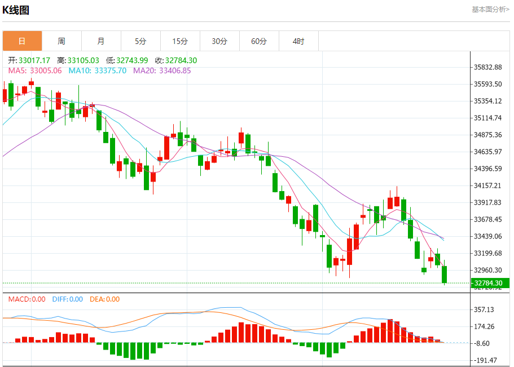Click the 33439.06 axis label
The width and height of the screenshot is (514, 367).
(488, 236)
